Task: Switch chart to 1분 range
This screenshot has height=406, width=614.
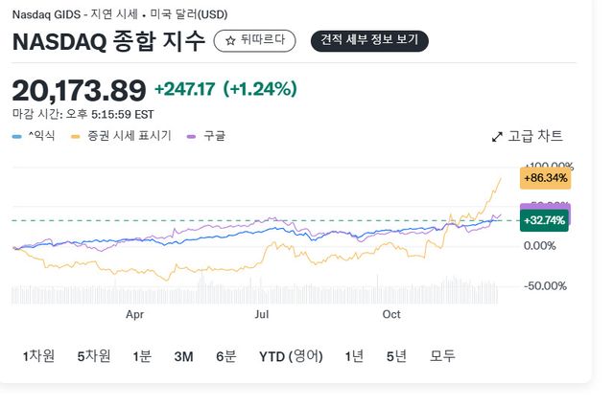Action: 142,356
